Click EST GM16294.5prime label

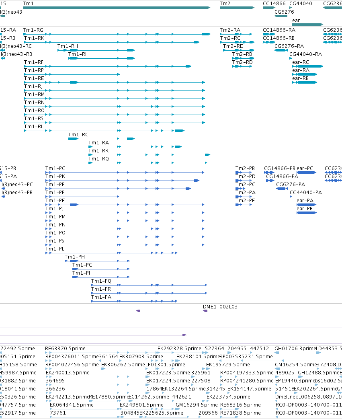click(x=197, y=405)
